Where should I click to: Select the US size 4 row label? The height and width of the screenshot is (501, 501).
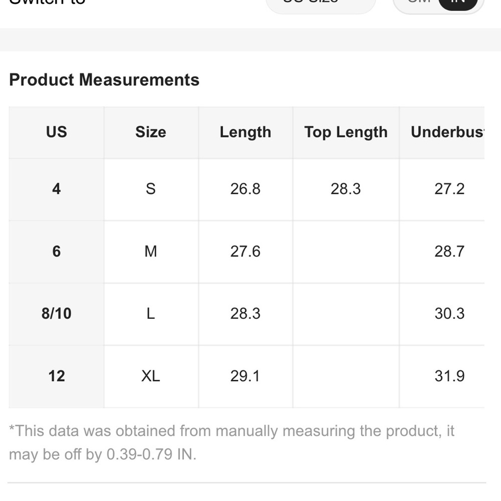[x=57, y=189]
